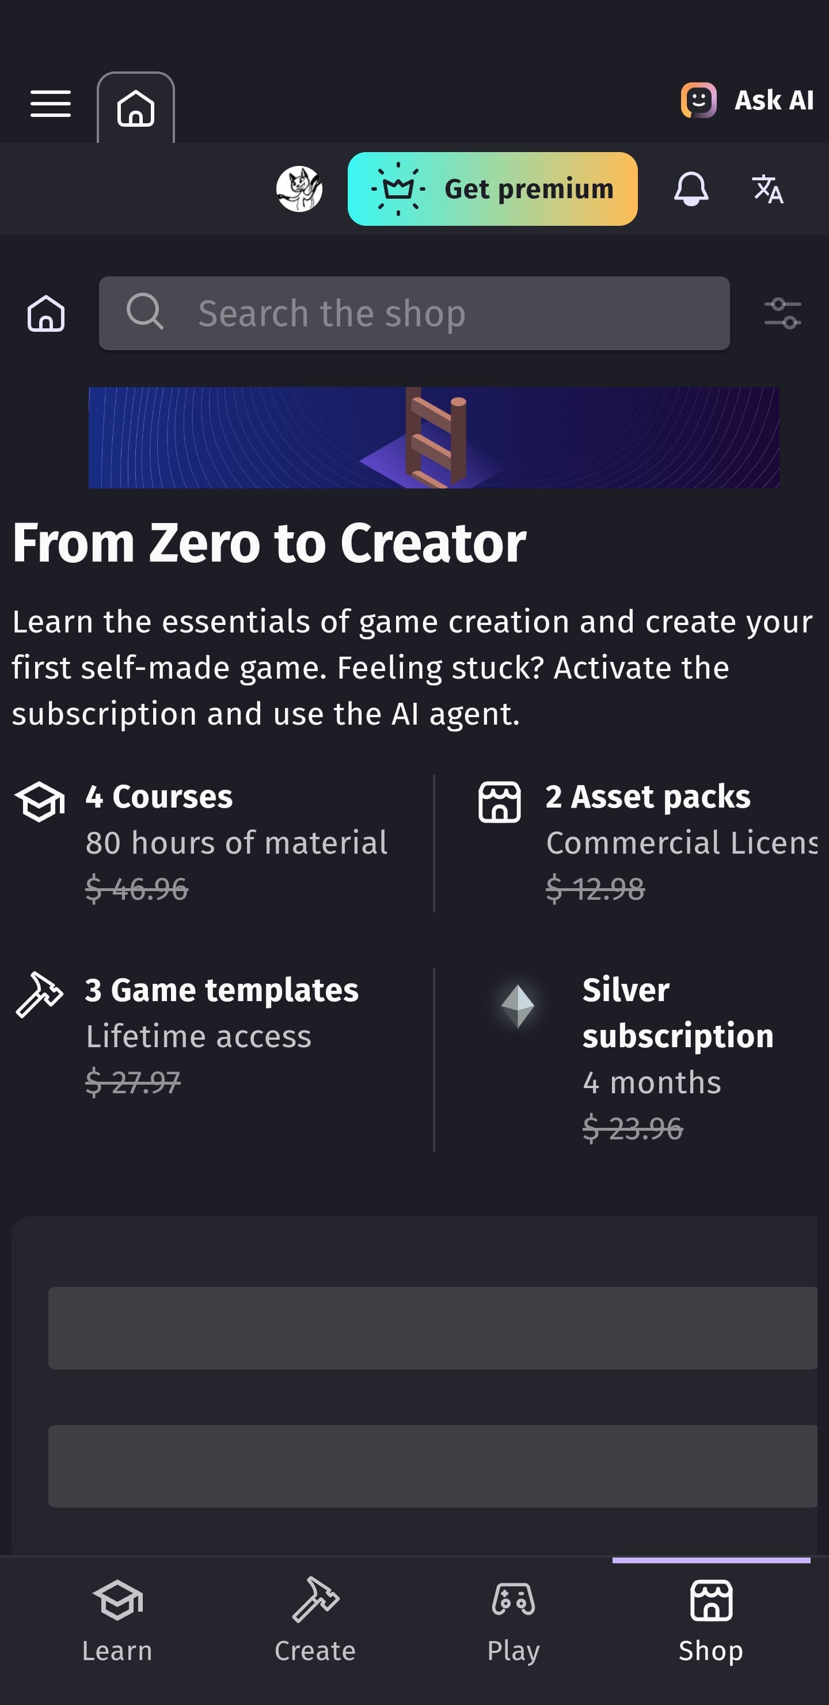Tap the Silver subscription gem icon

click(x=518, y=1006)
